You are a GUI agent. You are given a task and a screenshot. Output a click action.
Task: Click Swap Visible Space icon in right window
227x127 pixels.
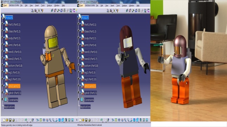click(x=147, y=120)
